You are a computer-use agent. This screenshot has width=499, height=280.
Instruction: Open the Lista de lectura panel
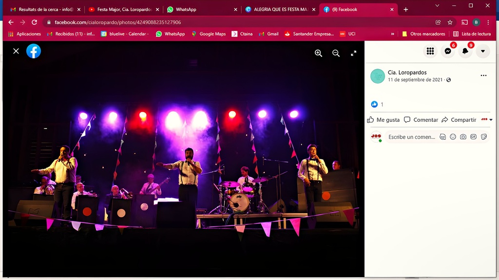pyautogui.click(x=472, y=34)
